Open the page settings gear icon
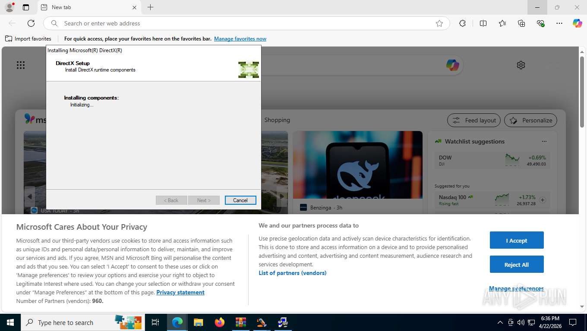The image size is (587, 331). click(521, 65)
